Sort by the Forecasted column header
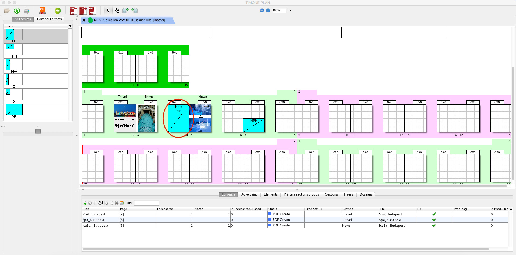 [175, 209]
